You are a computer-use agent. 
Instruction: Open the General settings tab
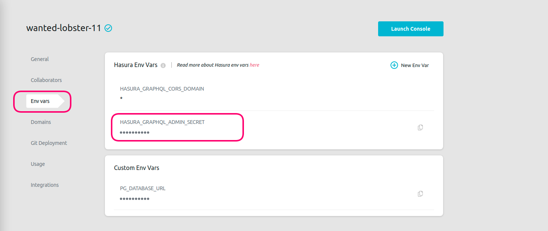[40, 59]
